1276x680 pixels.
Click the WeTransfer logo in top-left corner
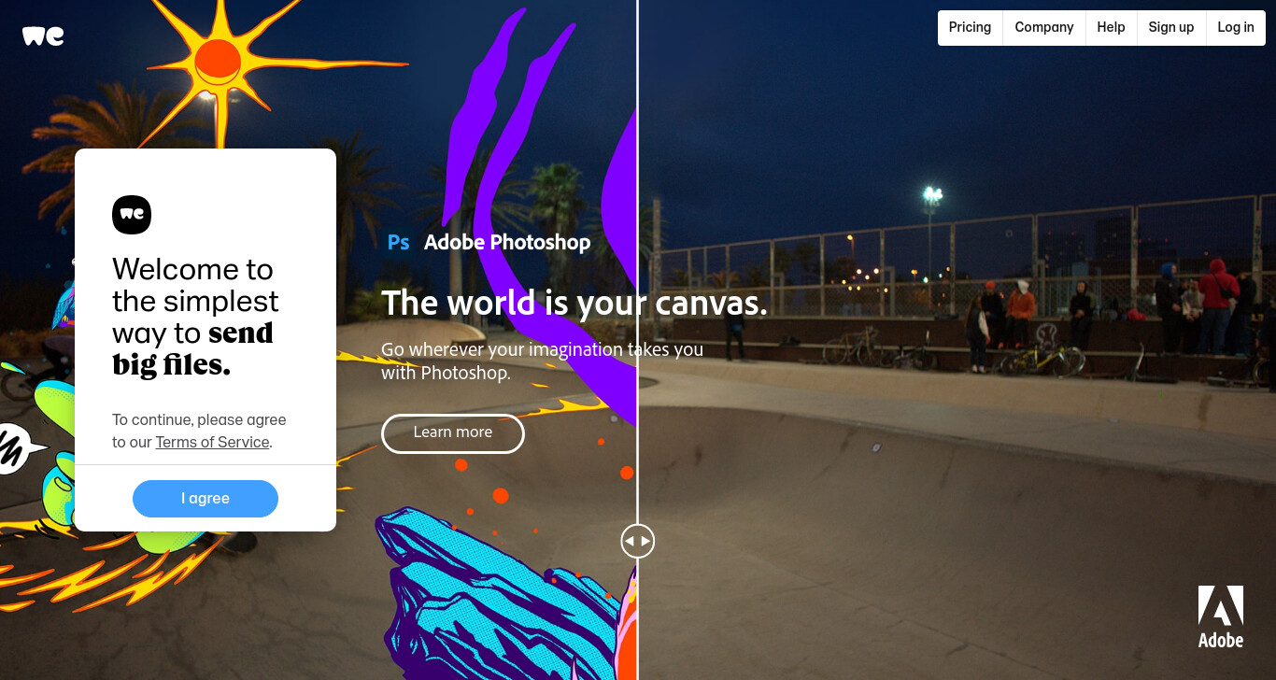pyautogui.click(x=43, y=35)
